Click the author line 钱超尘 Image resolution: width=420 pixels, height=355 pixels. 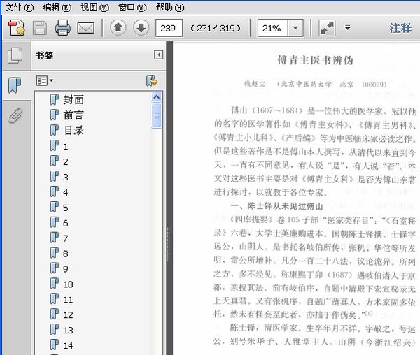point(255,84)
